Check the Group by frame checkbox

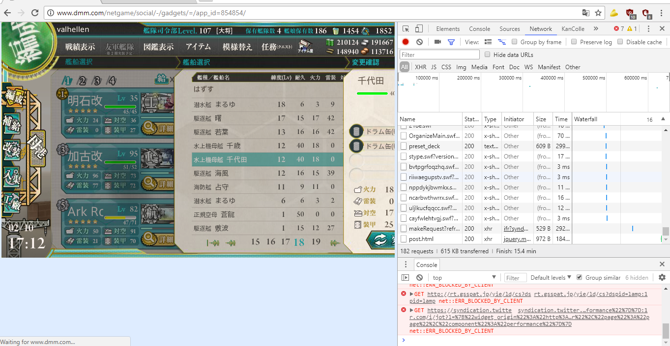point(514,42)
